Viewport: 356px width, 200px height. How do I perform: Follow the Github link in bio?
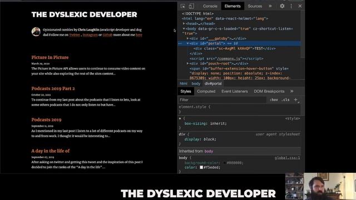click(x=107, y=35)
